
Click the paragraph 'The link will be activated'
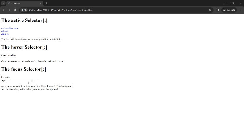coord(31,39)
